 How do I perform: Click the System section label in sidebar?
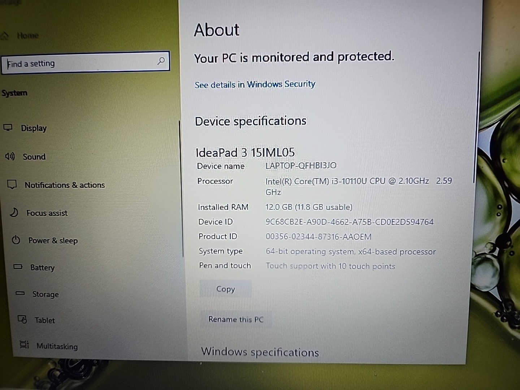pos(14,93)
